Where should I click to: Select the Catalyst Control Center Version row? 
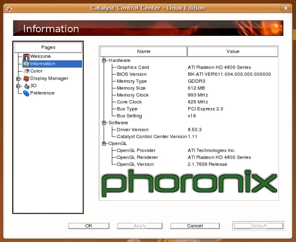[x=189, y=137]
